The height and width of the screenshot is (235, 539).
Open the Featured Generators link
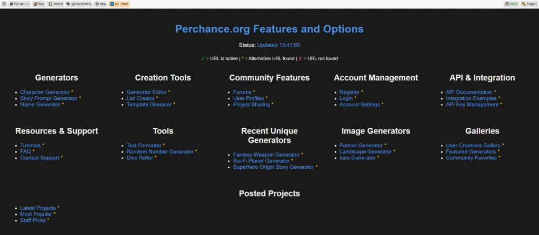pos(471,151)
